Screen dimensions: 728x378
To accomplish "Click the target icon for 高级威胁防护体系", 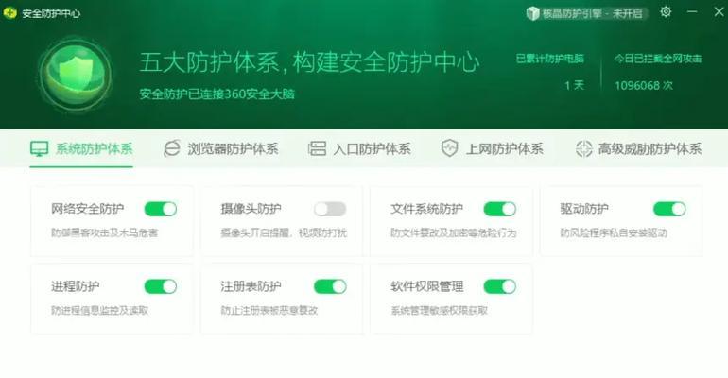I will (x=583, y=149).
